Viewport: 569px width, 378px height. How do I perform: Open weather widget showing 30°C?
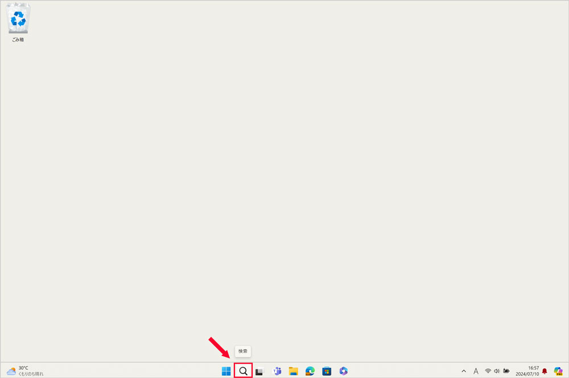coord(25,371)
